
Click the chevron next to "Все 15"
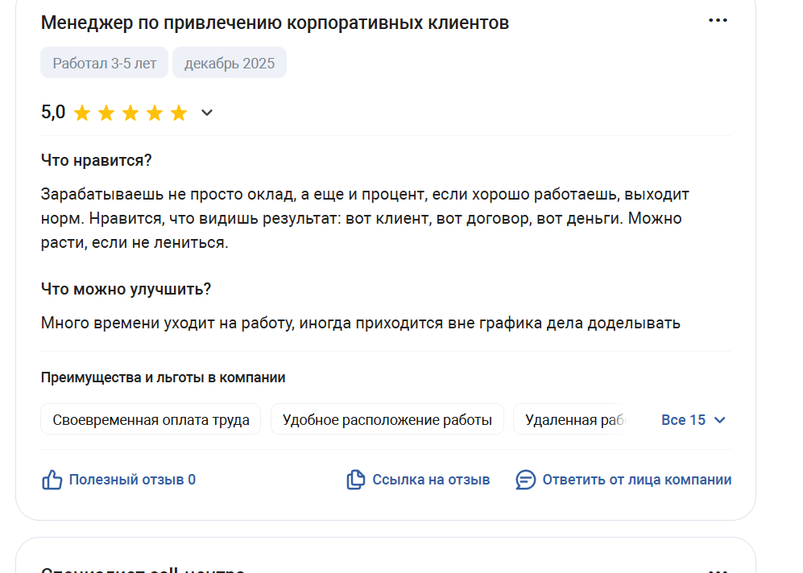point(720,420)
